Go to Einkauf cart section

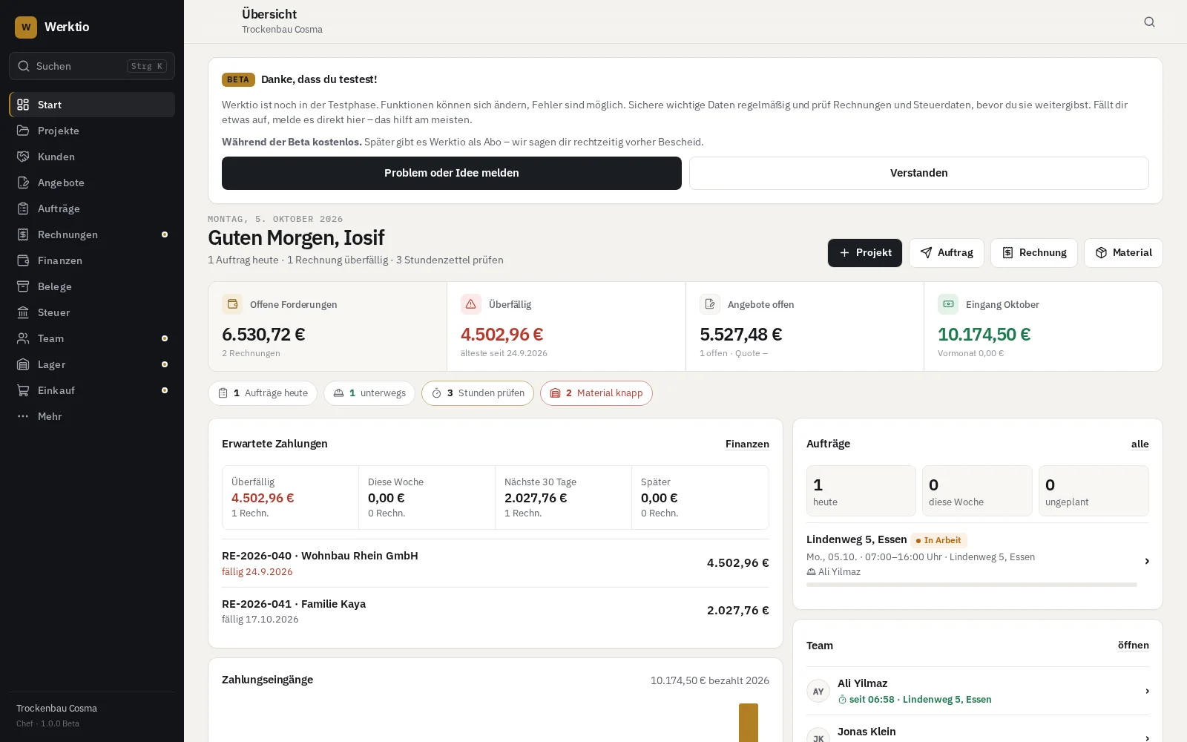point(92,390)
